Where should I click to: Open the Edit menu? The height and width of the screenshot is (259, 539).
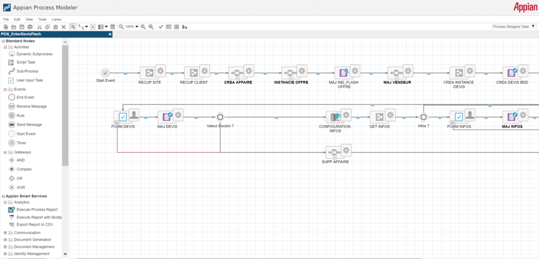[x=17, y=19]
